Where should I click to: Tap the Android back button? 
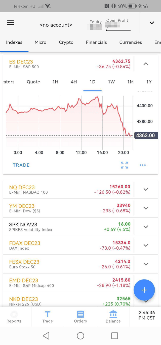click(x=46, y=335)
